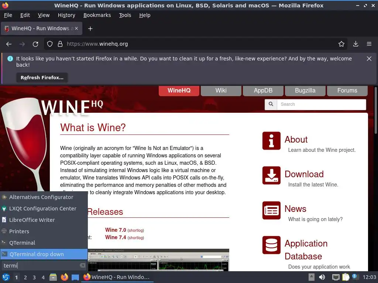Image resolution: width=378 pixels, height=283 pixels.
Task: Switch to the Bugzilla site tab
Action: point(305,91)
